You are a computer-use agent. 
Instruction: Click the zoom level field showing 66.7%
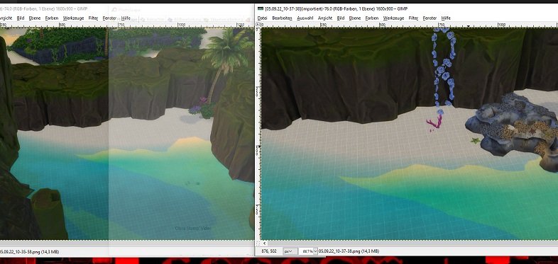click(307, 251)
